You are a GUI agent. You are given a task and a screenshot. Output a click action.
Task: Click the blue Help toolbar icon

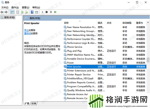32,12
